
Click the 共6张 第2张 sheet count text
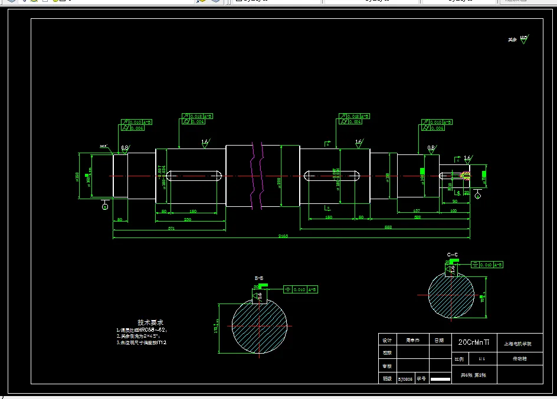474,375
